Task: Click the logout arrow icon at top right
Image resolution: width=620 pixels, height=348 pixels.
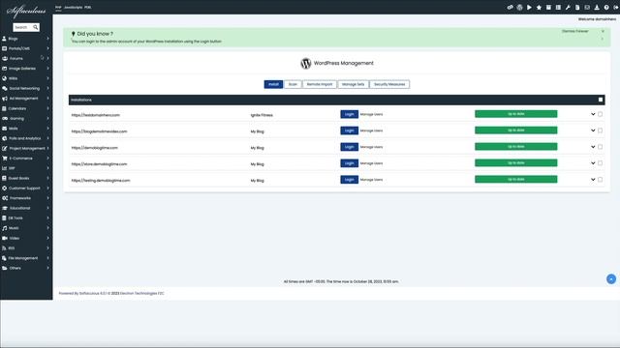Action: (x=616, y=8)
